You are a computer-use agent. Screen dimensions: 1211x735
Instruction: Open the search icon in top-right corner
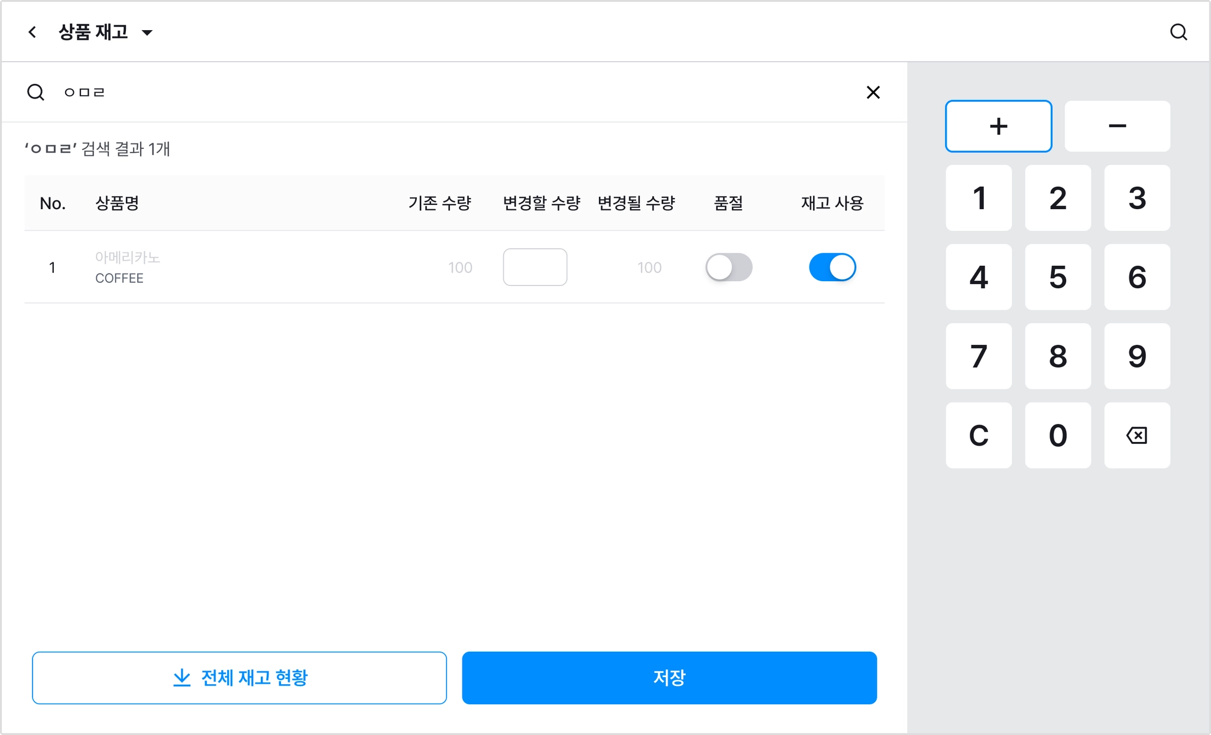pos(1178,32)
